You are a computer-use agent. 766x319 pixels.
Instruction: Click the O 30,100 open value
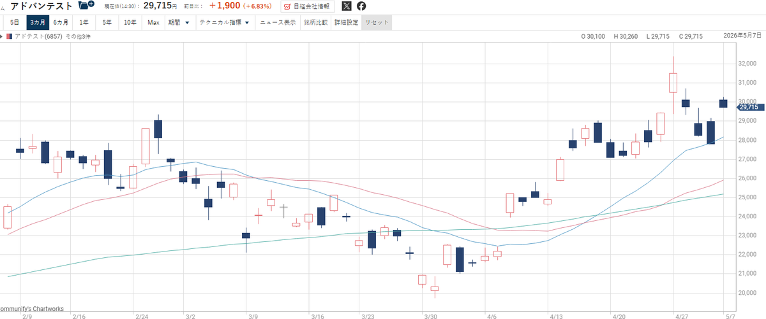tap(593, 36)
